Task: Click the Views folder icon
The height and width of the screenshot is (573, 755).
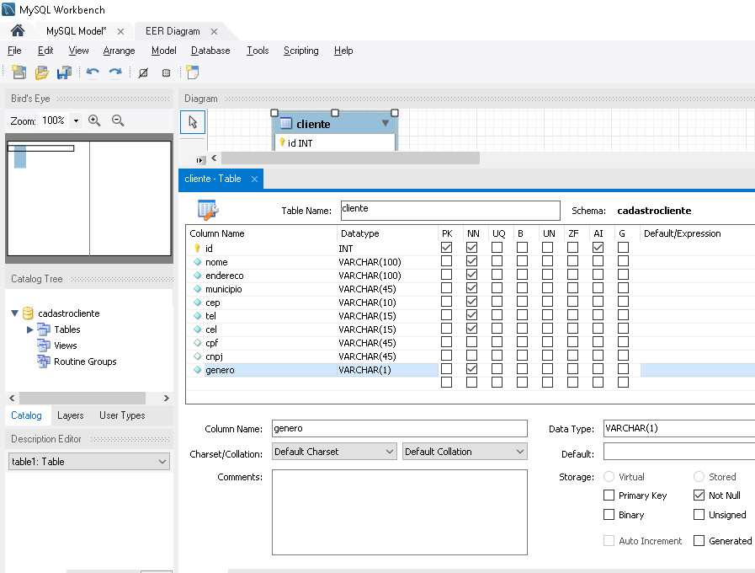Action: [x=43, y=345]
